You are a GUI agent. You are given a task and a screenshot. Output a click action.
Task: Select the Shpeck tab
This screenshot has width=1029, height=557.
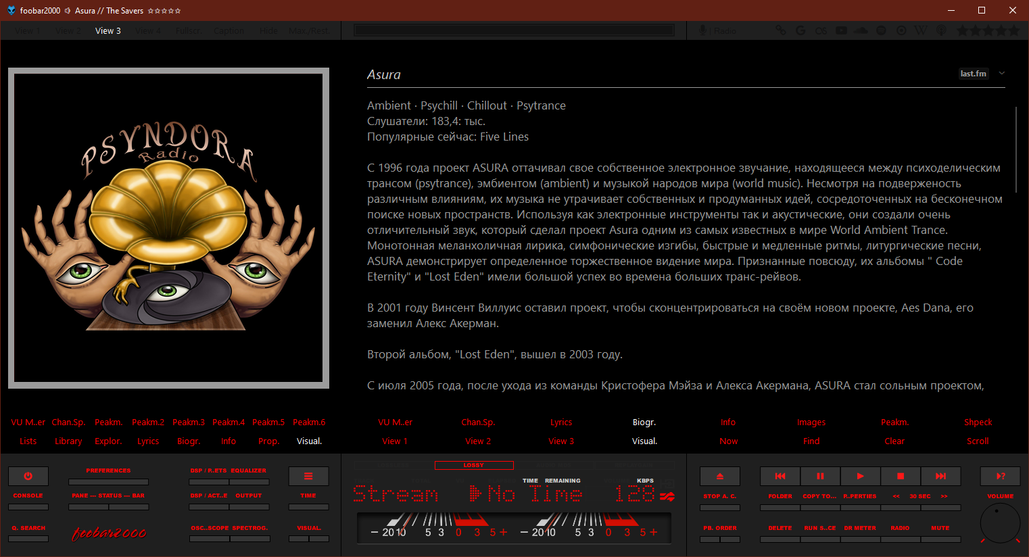978,422
